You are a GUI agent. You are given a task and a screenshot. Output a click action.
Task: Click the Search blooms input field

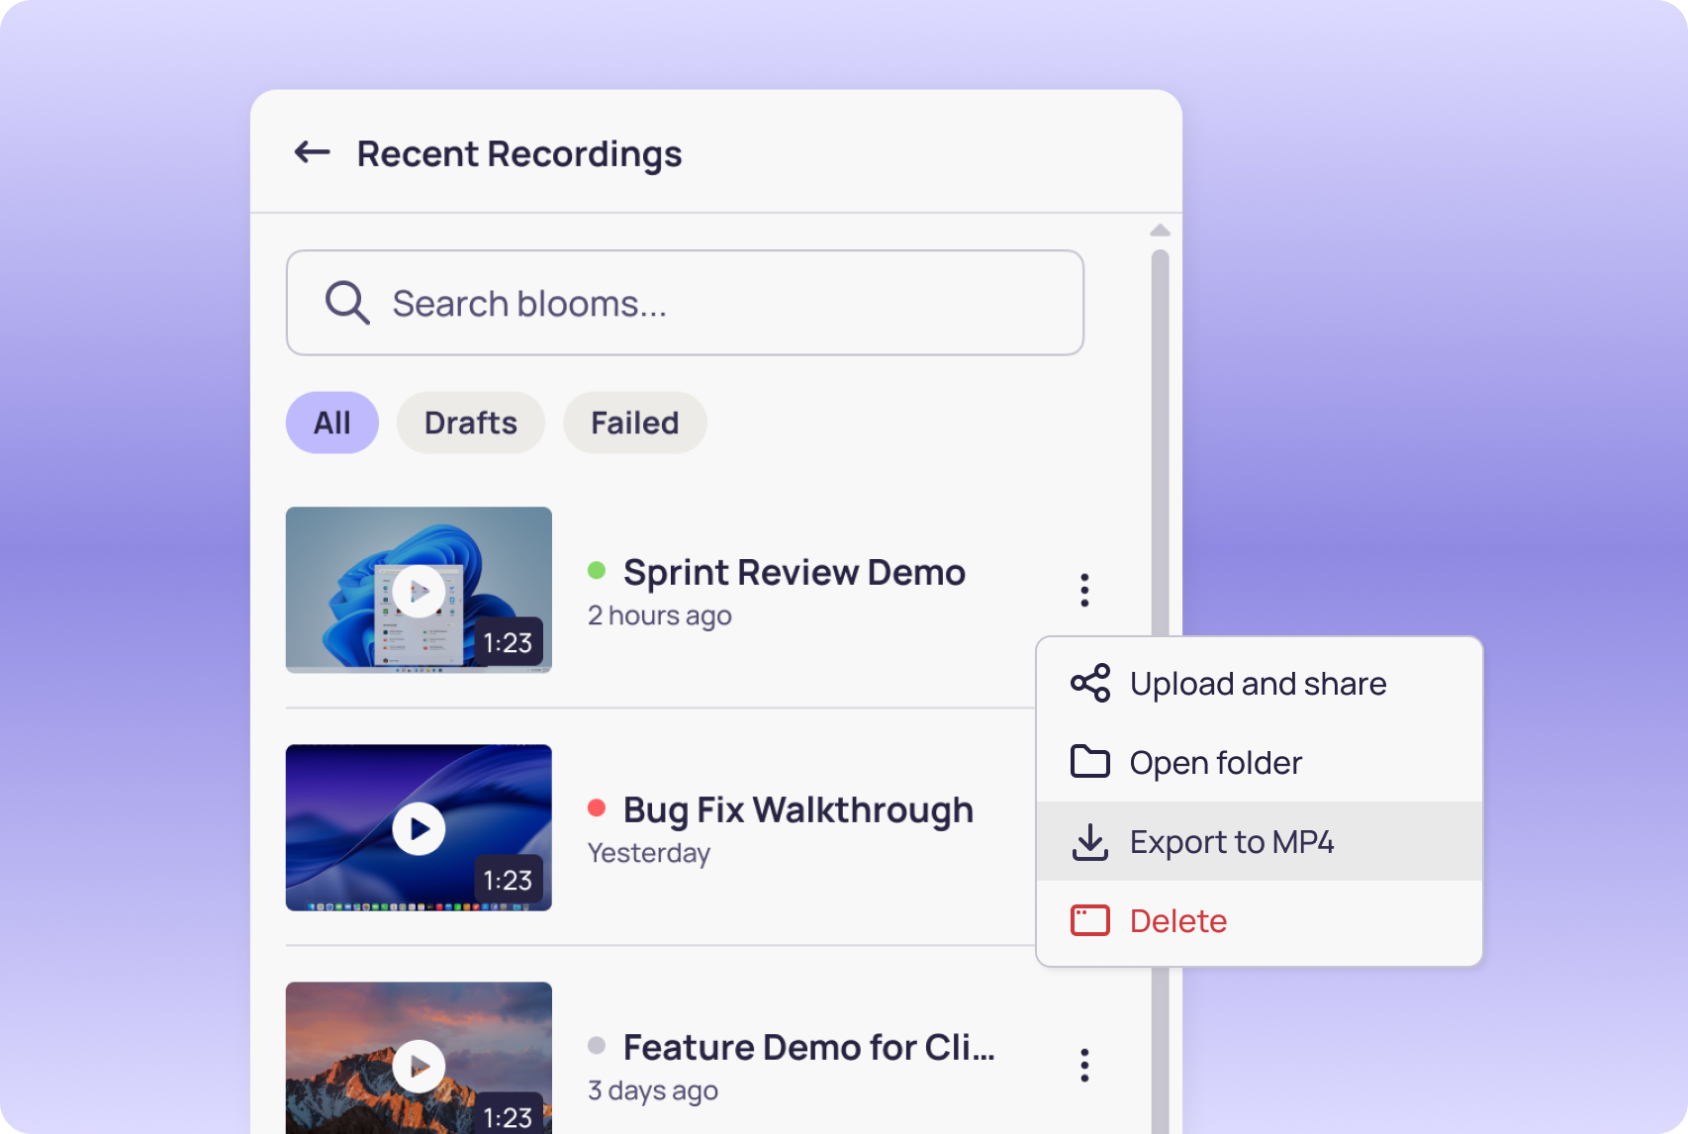pyautogui.click(x=686, y=303)
